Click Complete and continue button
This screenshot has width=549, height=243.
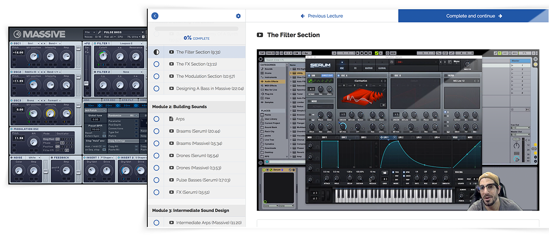coord(473,16)
